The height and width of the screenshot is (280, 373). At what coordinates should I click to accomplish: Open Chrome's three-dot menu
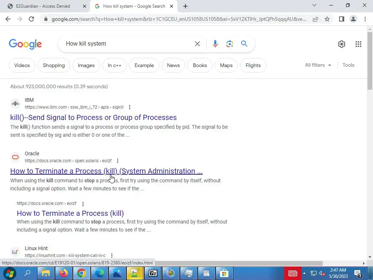click(365, 19)
